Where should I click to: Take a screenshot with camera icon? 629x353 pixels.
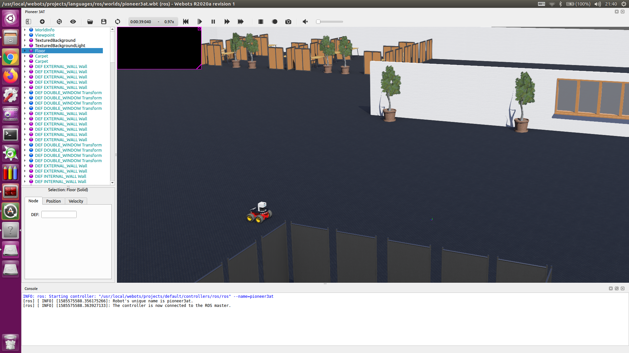point(288,22)
